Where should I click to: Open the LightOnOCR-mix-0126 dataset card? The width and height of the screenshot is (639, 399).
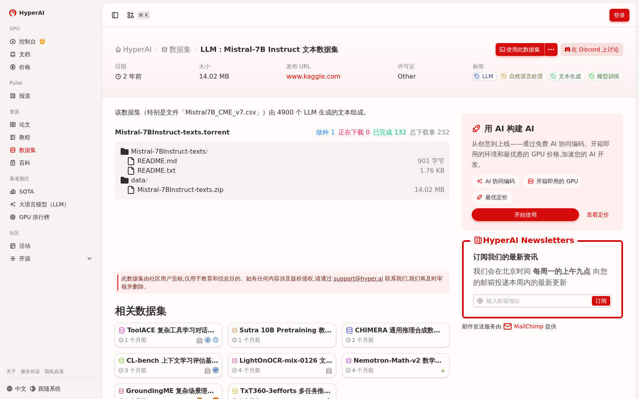tap(282, 365)
